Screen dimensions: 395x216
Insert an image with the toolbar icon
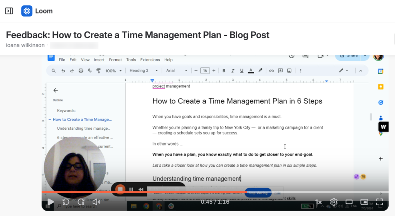coord(289,71)
